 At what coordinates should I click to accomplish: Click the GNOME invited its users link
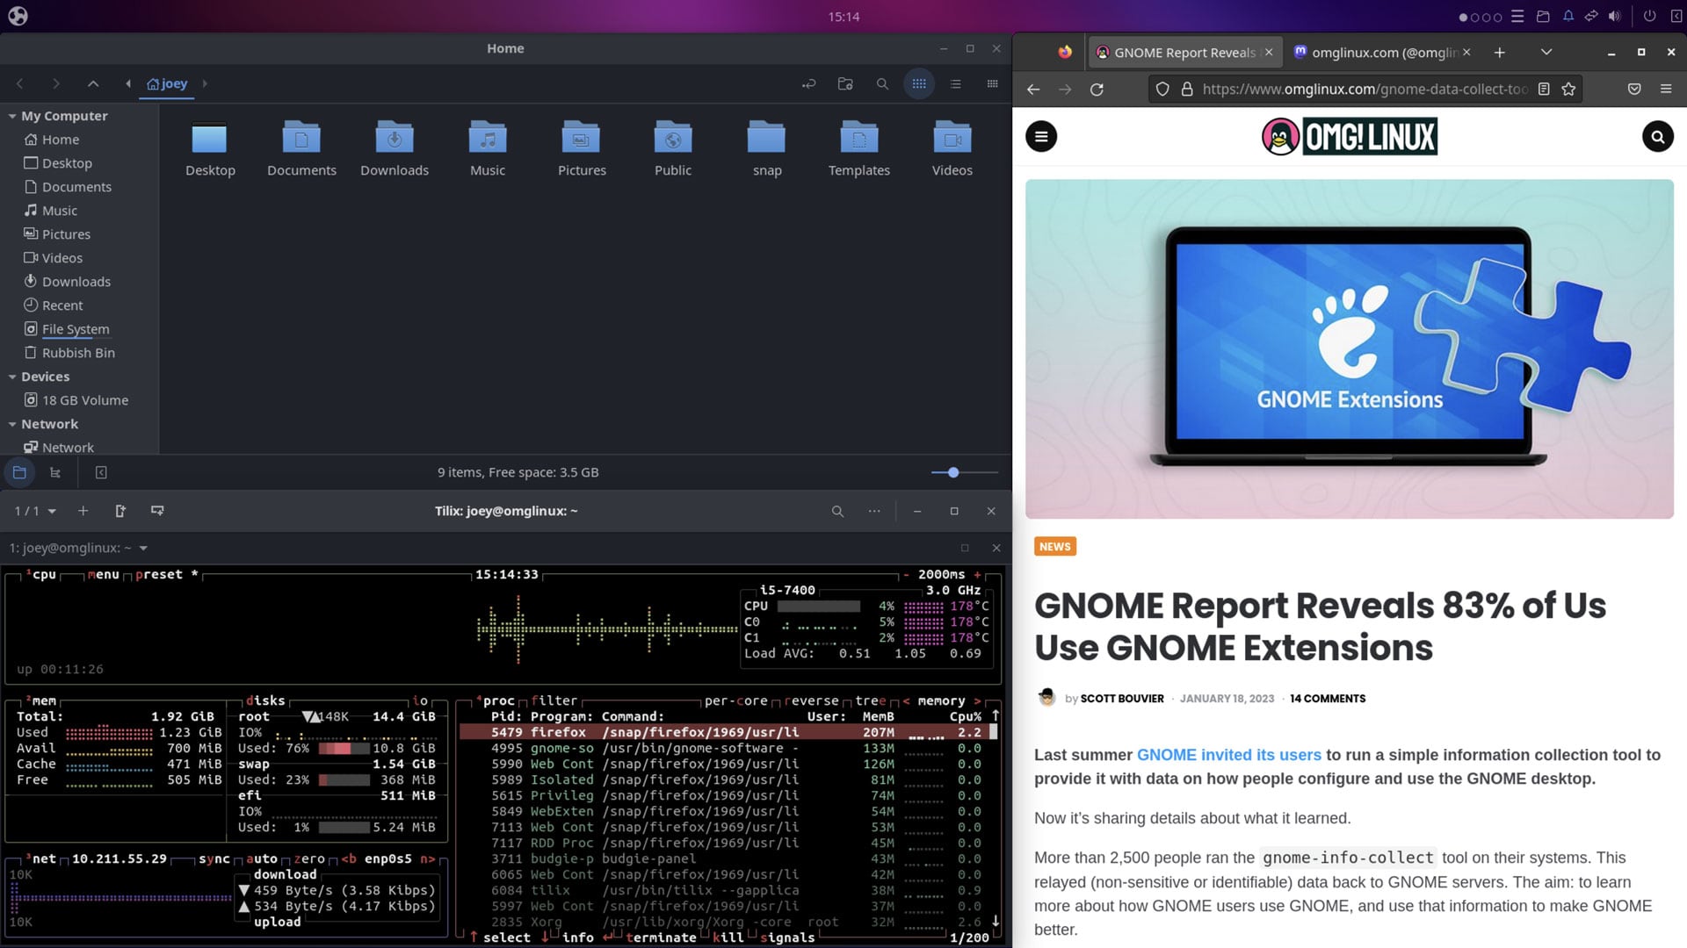1228,753
